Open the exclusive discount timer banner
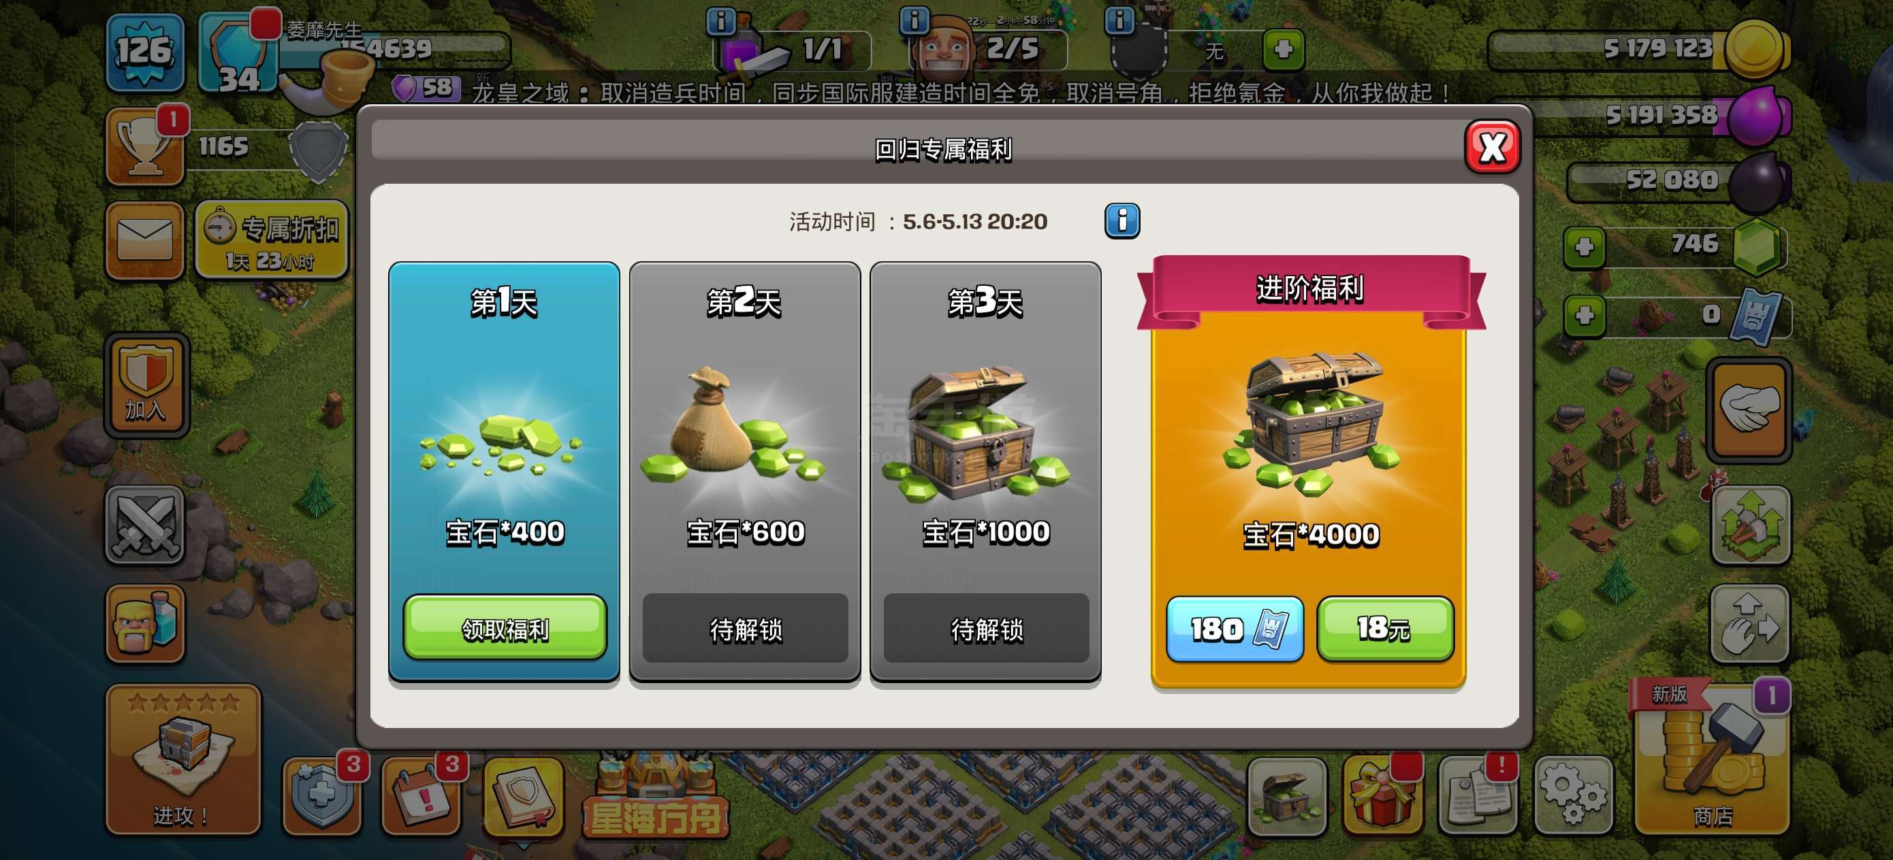The width and height of the screenshot is (1893, 860). (271, 240)
